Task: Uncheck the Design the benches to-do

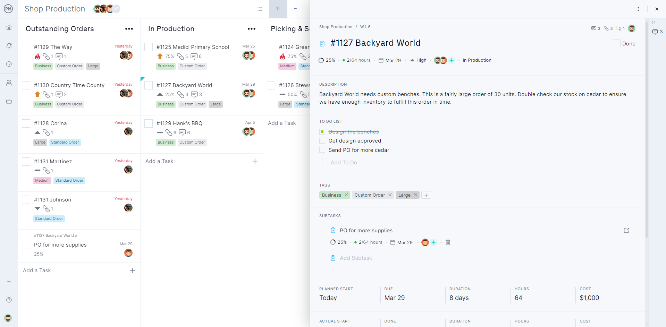Action: 322,132
